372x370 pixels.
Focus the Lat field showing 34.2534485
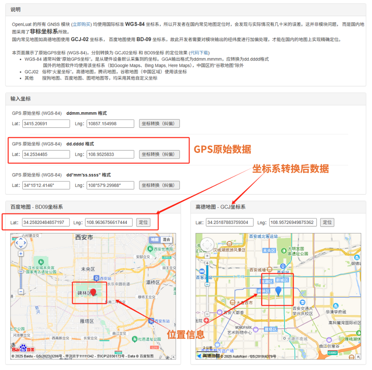point(46,154)
